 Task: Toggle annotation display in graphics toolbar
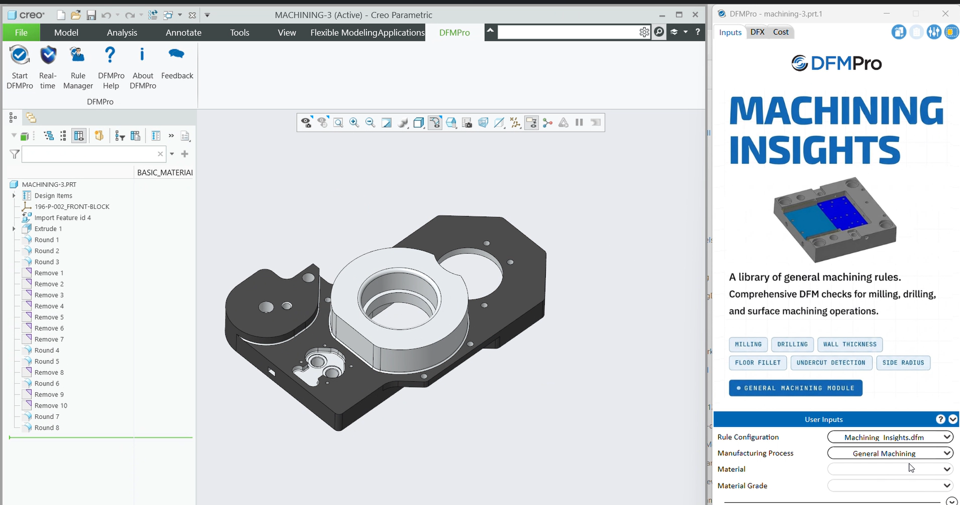click(x=531, y=122)
